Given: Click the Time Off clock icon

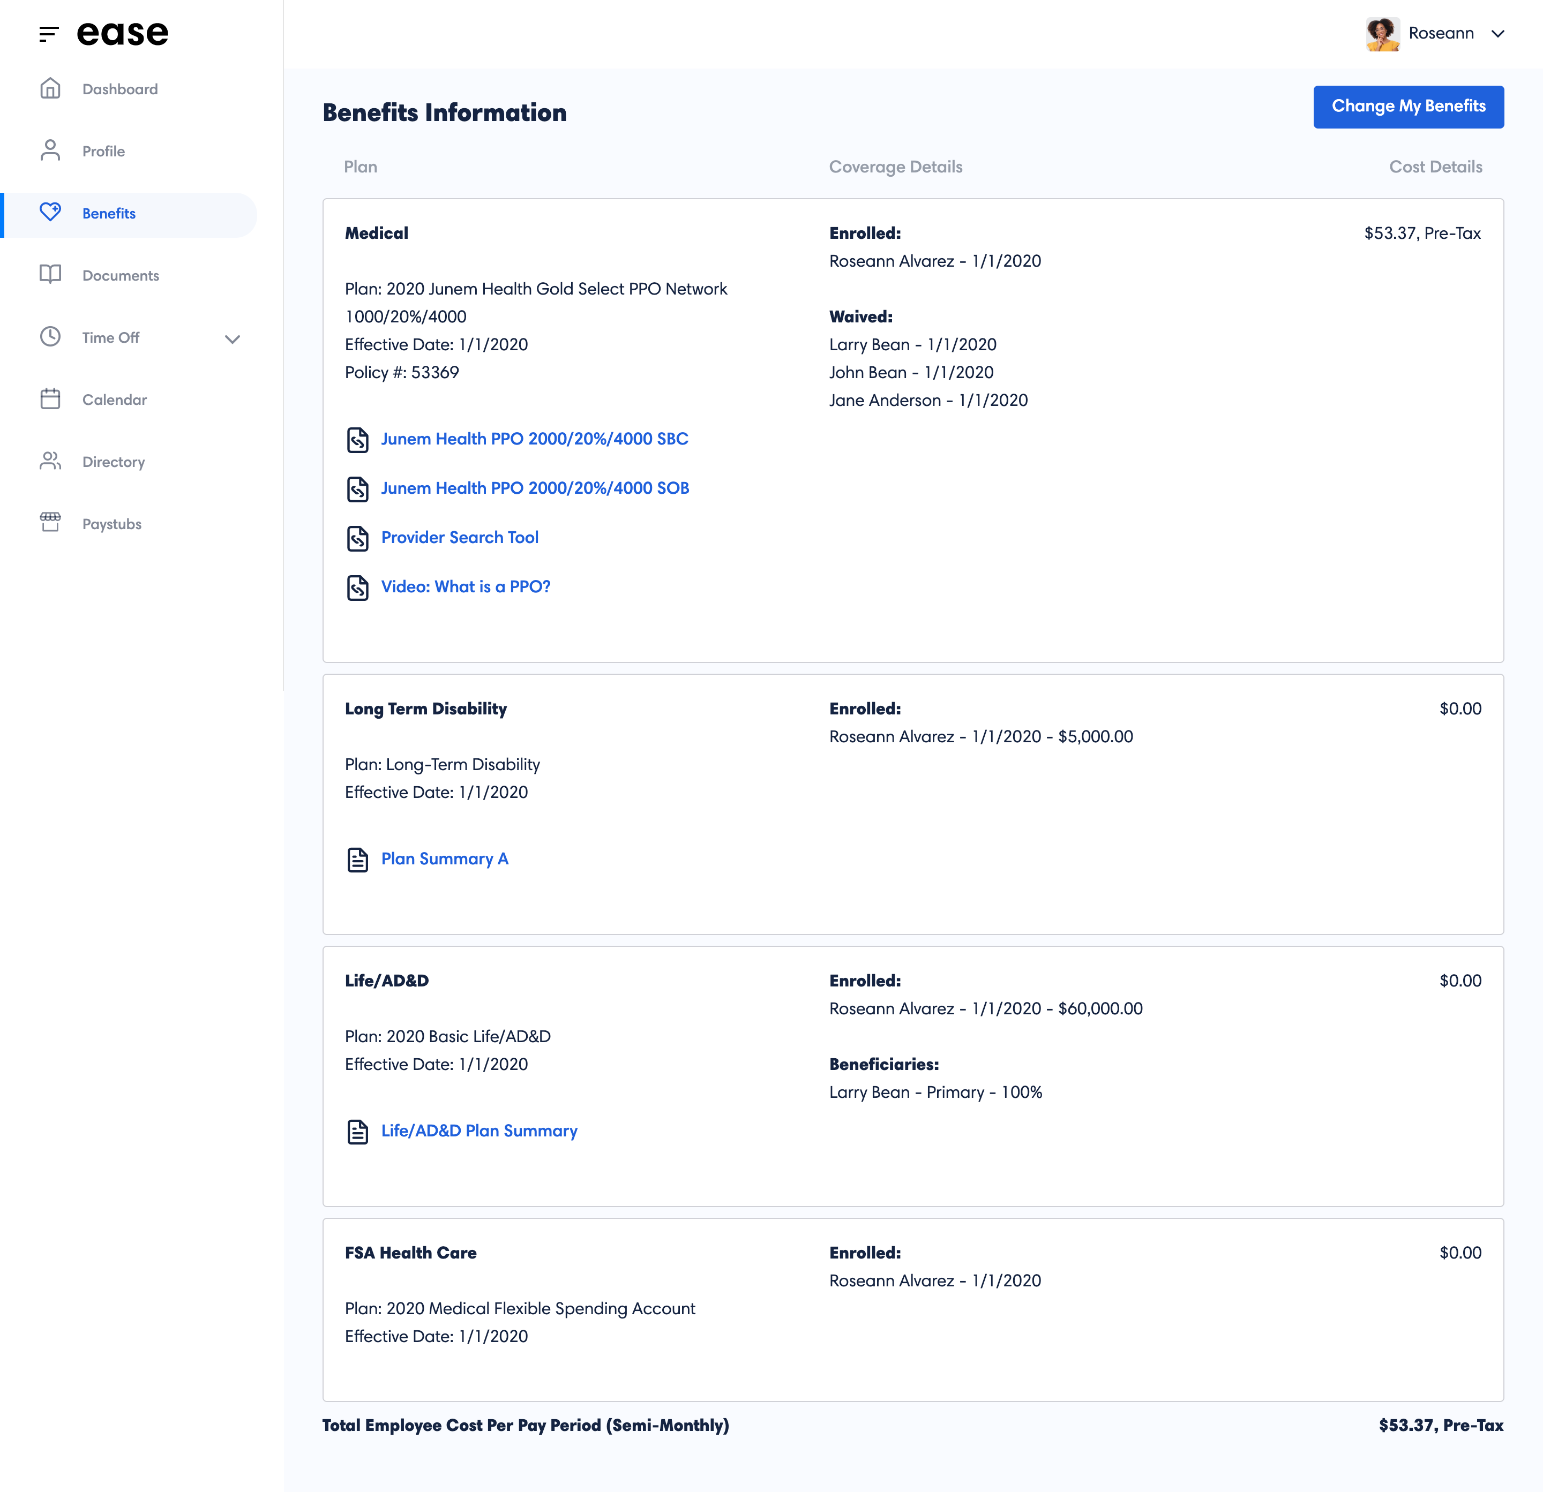Looking at the screenshot, I should [50, 337].
